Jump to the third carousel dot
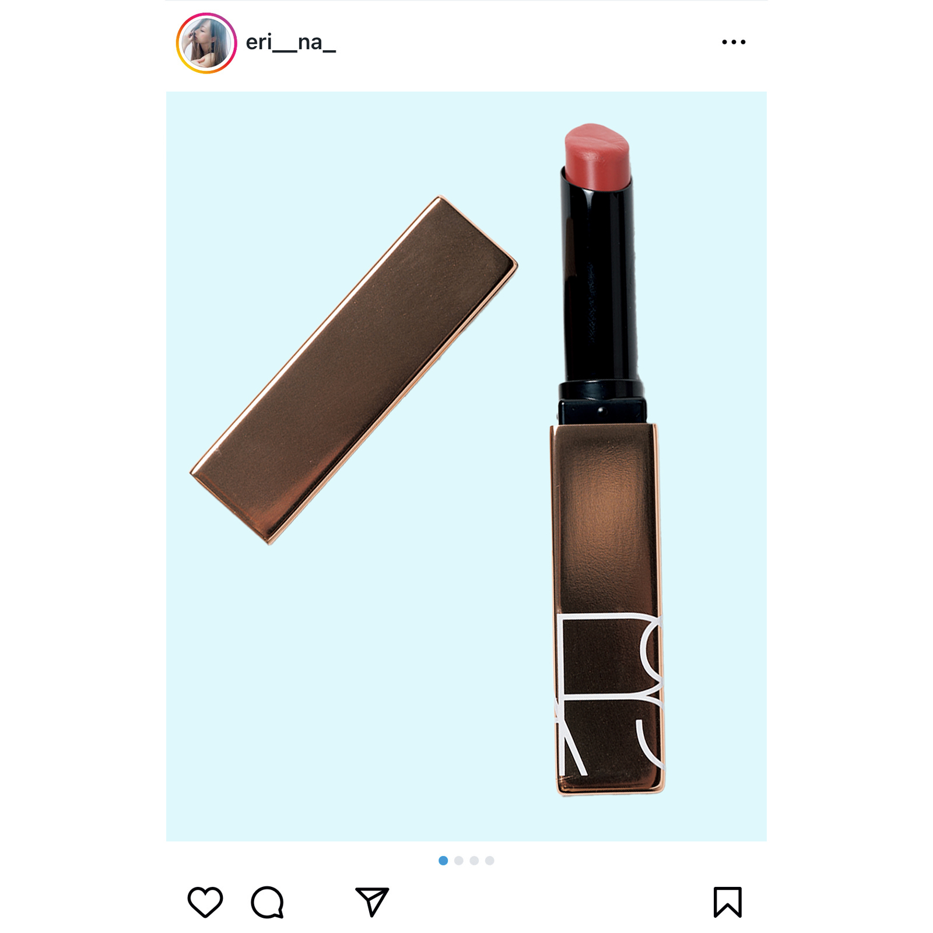Screen dimensions: 933x933 tap(474, 860)
